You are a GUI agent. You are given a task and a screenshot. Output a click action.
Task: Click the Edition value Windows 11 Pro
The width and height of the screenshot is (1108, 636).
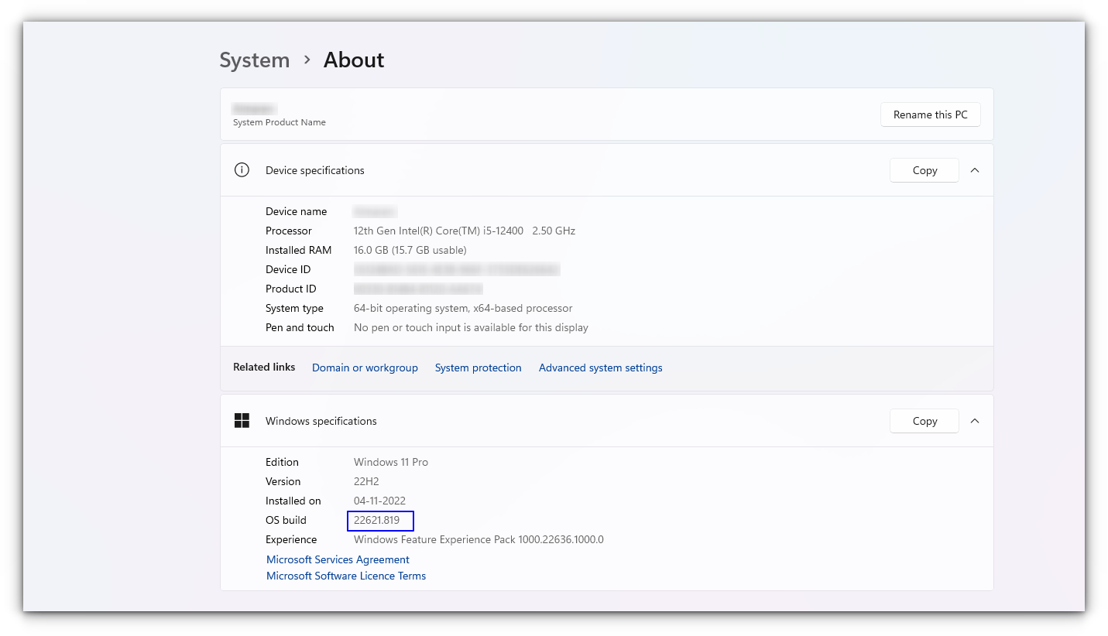click(391, 462)
